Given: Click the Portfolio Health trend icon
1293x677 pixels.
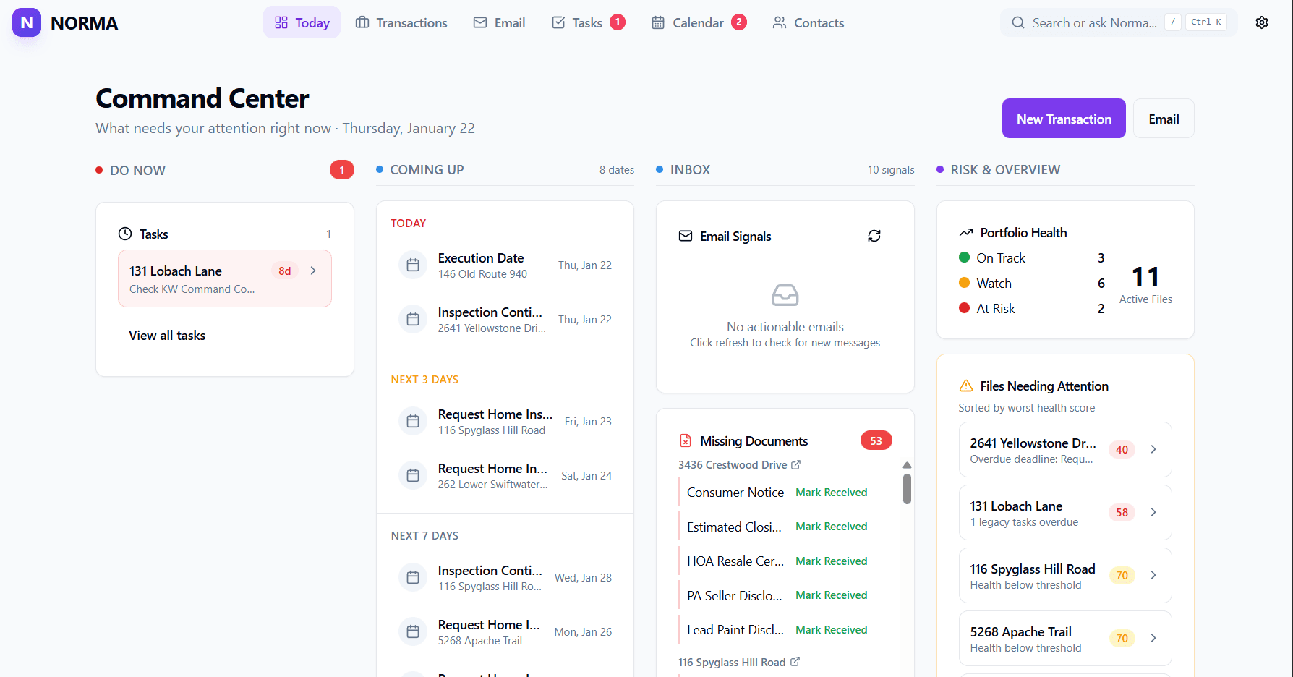Looking at the screenshot, I should [x=967, y=232].
